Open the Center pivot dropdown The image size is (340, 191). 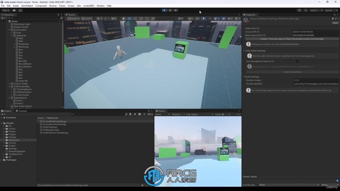pos(73,19)
